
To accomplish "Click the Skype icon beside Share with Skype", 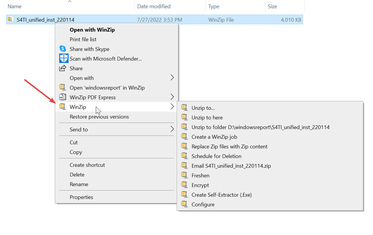I will [63, 49].
